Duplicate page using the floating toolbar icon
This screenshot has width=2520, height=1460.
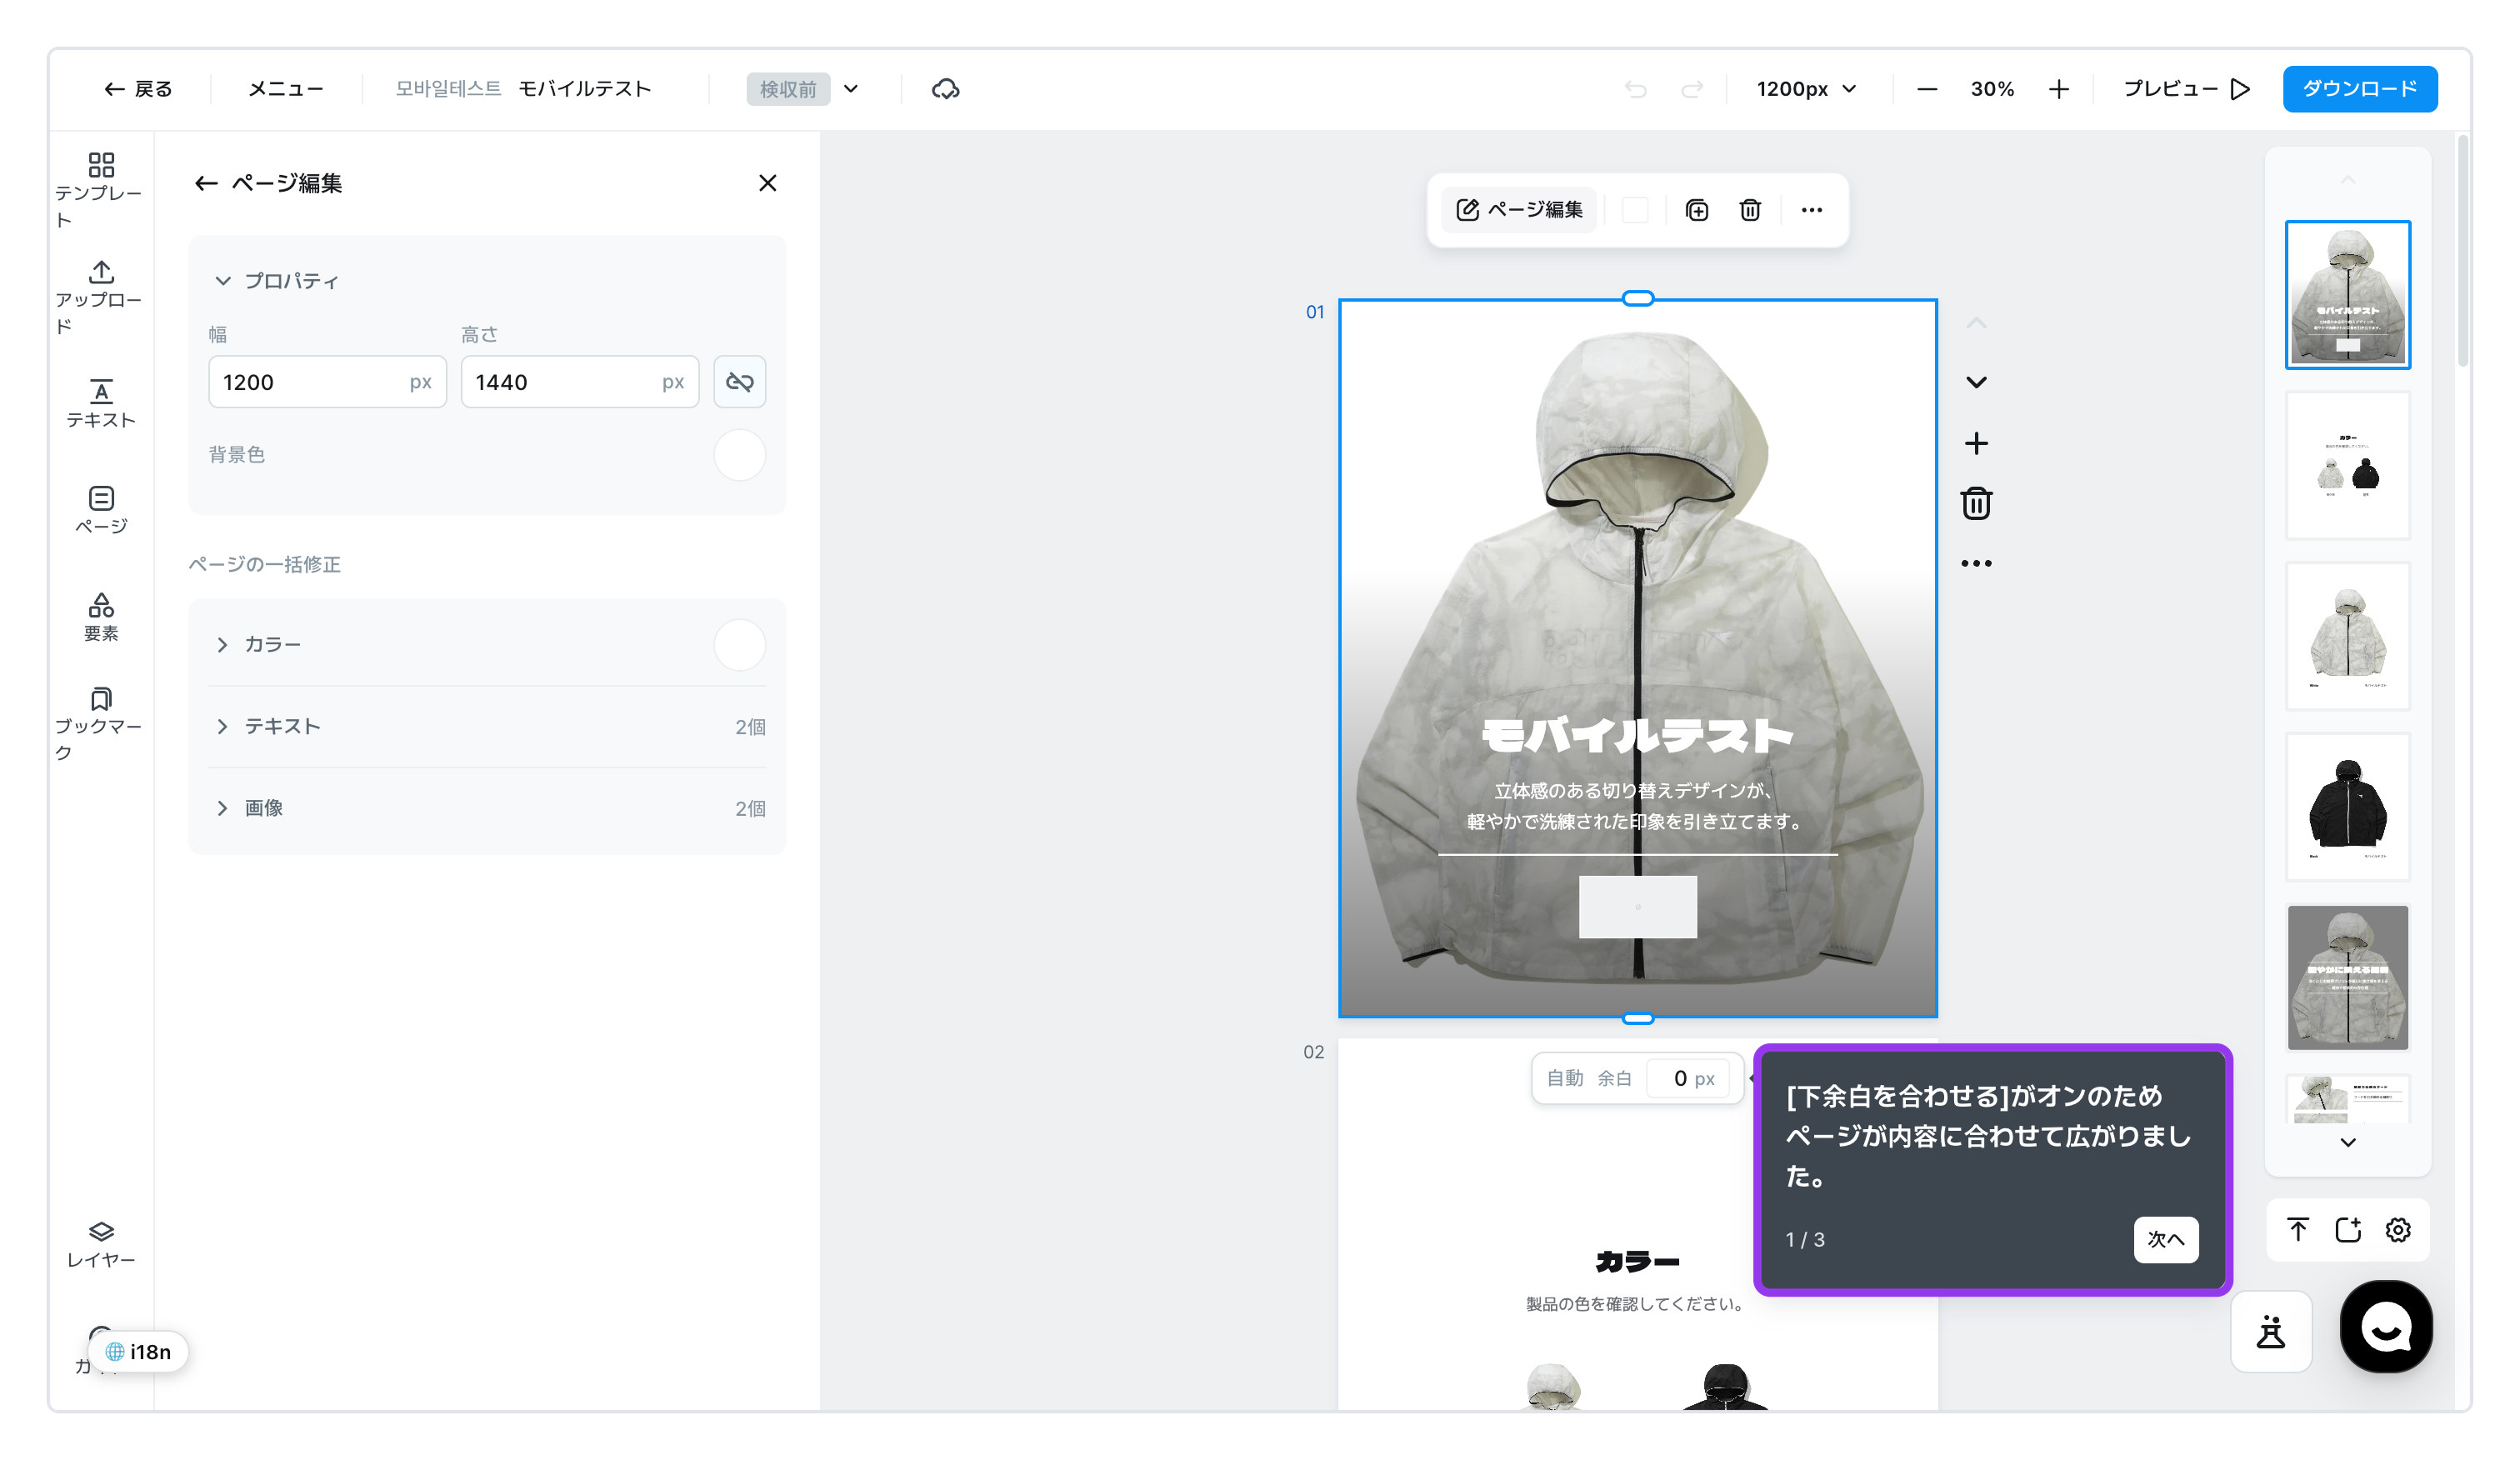[1696, 210]
